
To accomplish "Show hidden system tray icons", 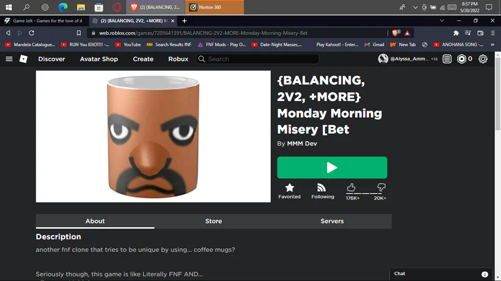I will [415, 7].
